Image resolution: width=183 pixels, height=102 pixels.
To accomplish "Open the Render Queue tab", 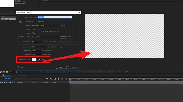I will tap(21, 75).
